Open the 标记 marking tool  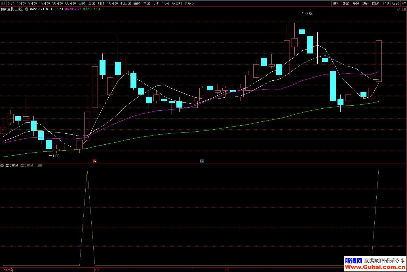point(395,3)
